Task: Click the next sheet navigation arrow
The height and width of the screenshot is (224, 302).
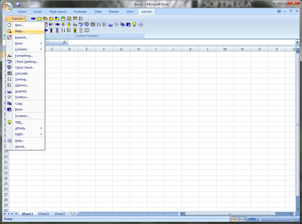Action: pos(12,214)
